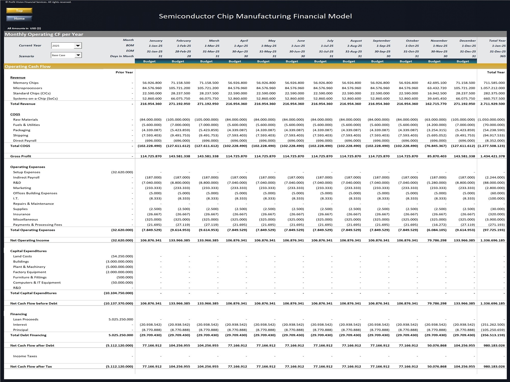Click the underlined COGS heading

tap(15, 114)
